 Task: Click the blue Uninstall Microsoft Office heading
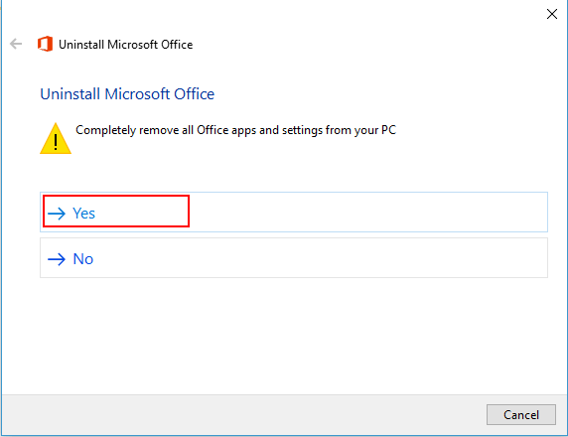point(127,94)
